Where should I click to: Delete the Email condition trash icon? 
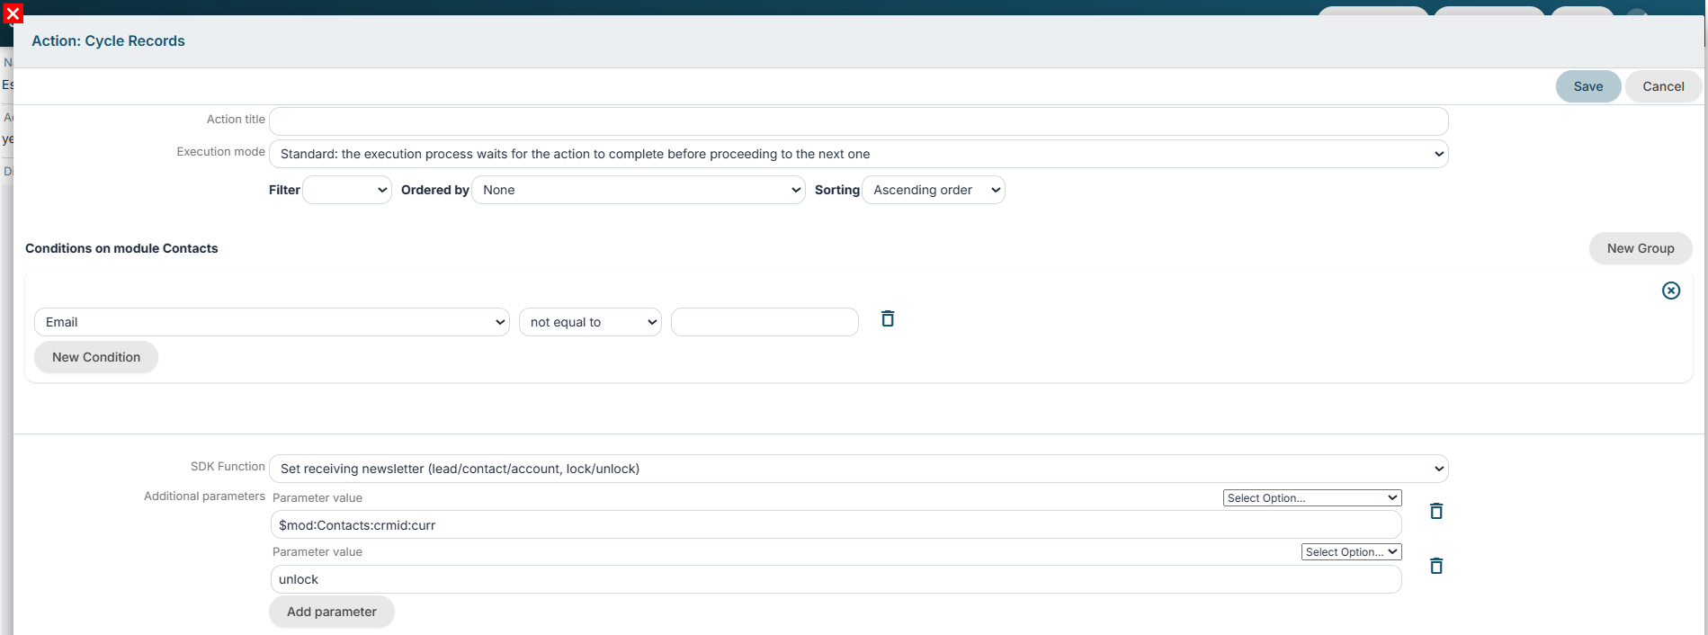[x=888, y=318]
